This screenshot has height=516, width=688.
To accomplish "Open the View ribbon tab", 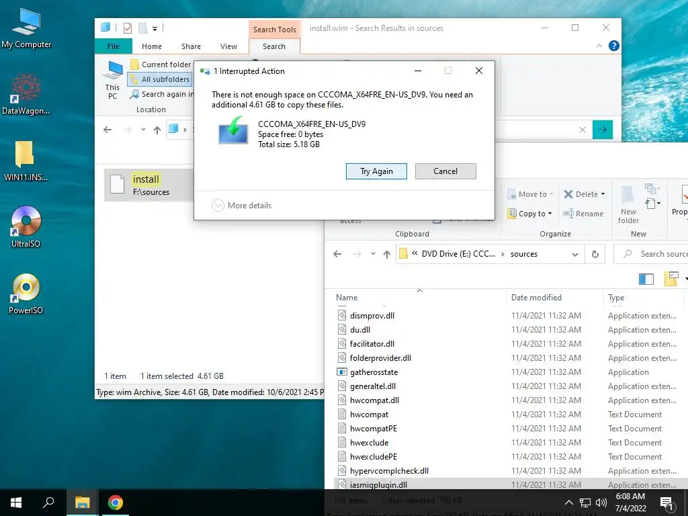I will pos(228,46).
